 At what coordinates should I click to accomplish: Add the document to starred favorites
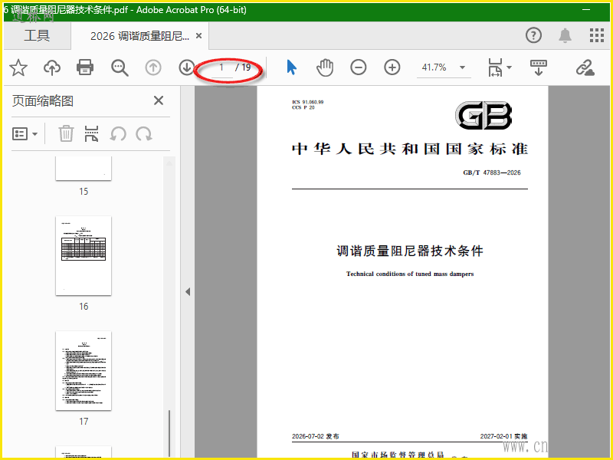pyautogui.click(x=18, y=67)
